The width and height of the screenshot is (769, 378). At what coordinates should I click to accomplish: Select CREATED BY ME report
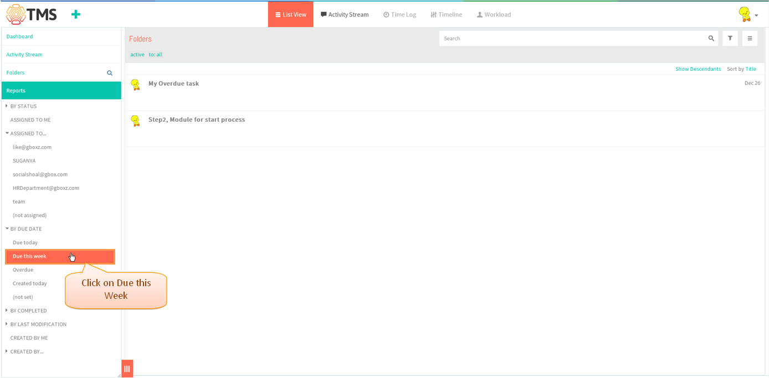tap(29, 338)
